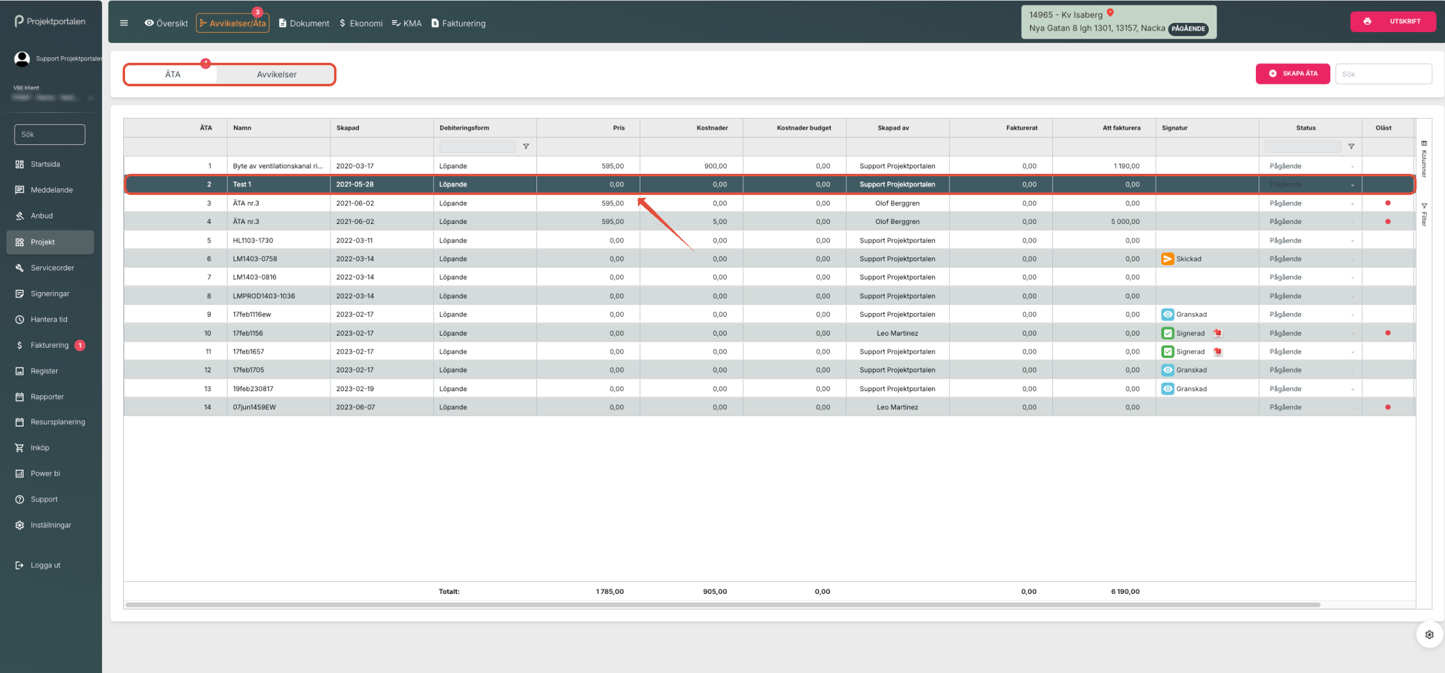The height and width of the screenshot is (673, 1445).
Task: Click the hamburger menu icon
Action: tap(124, 23)
